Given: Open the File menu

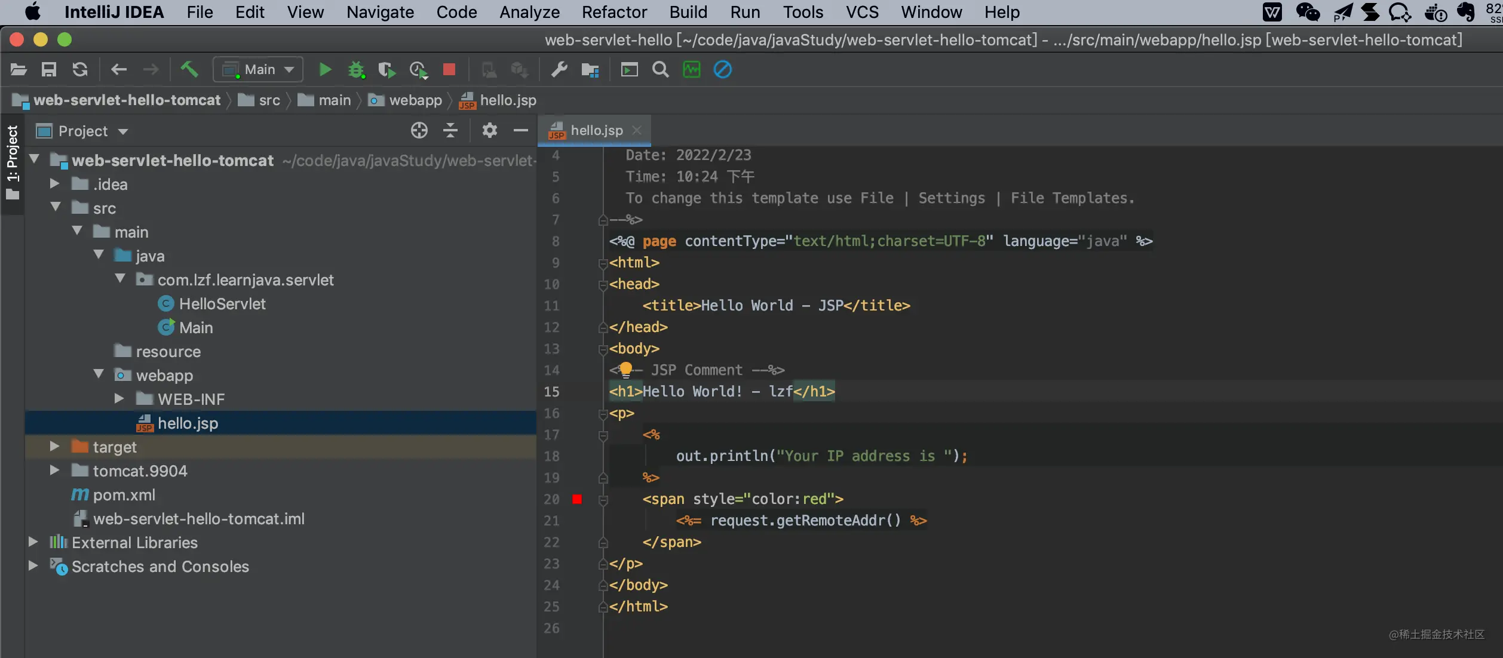Looking at the screenshot, I should pos(200,12).
